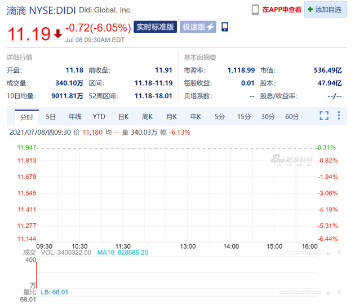Image resolution: width=355 pixels, height=304 pixels.
Task: Open the 年线 chart tab
Action: (x=75, y=117)
